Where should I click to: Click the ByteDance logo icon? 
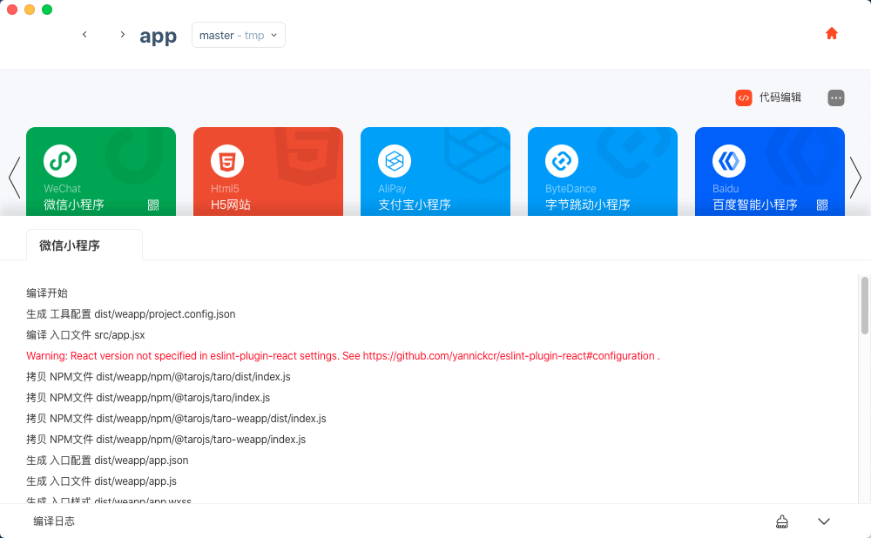[562, 161]
